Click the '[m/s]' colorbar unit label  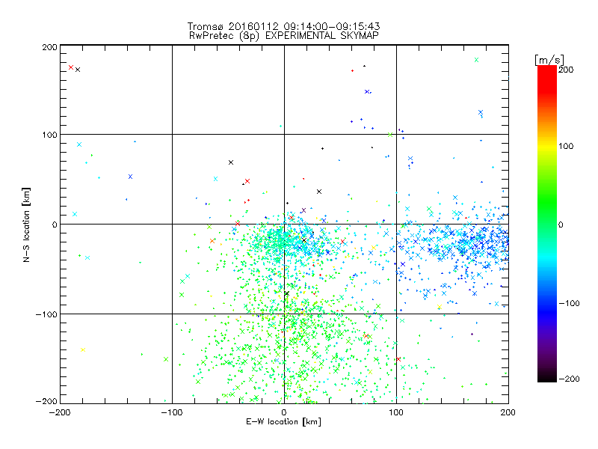click(x=549, y=60)
